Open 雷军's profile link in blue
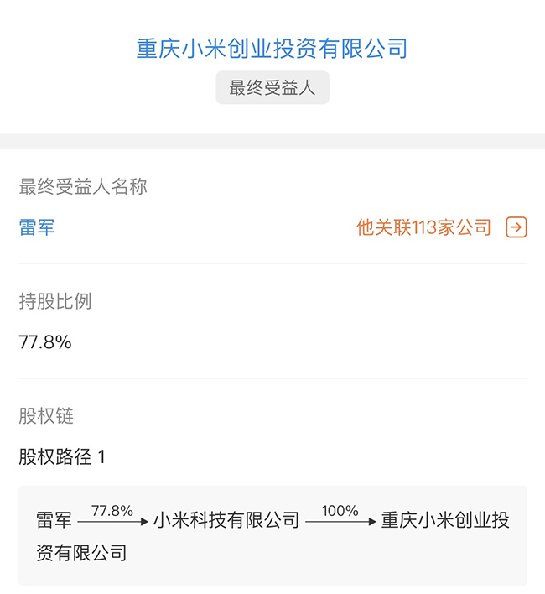Viewport: 545px width, 594px height. pos(37,227)
